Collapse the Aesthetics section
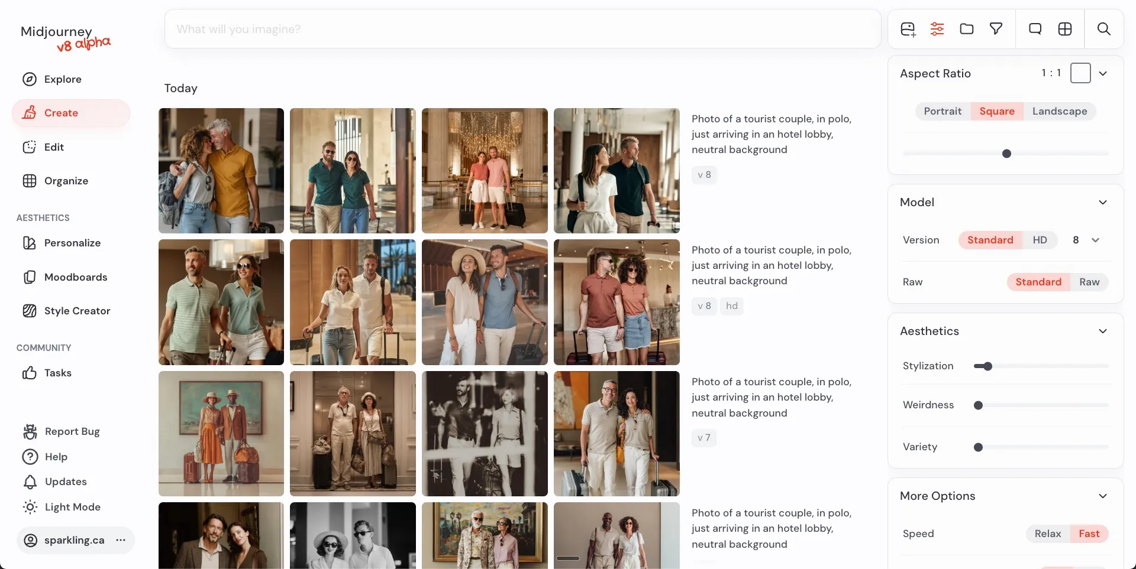 click(1103, 331)
